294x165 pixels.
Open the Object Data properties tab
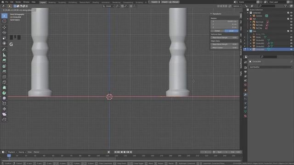(x=245, y=112)
